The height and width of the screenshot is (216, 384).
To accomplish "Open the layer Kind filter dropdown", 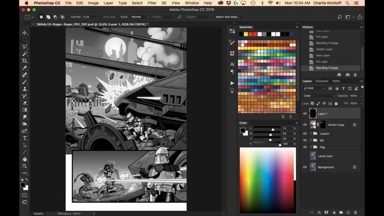I will [314, 88].
